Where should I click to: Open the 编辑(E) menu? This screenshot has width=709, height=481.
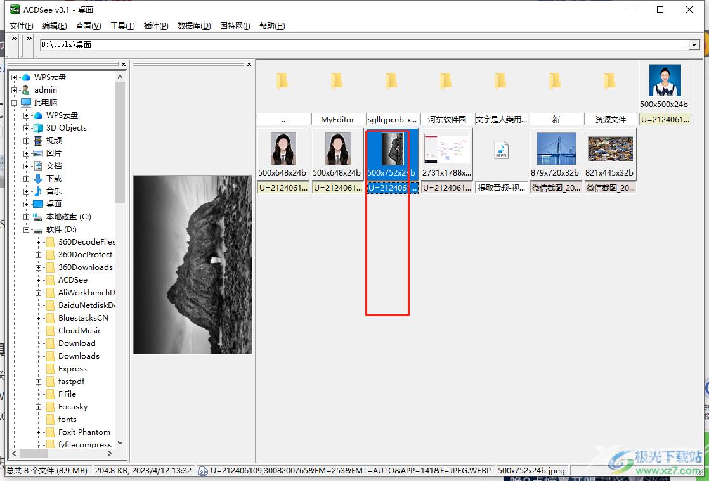55,26
